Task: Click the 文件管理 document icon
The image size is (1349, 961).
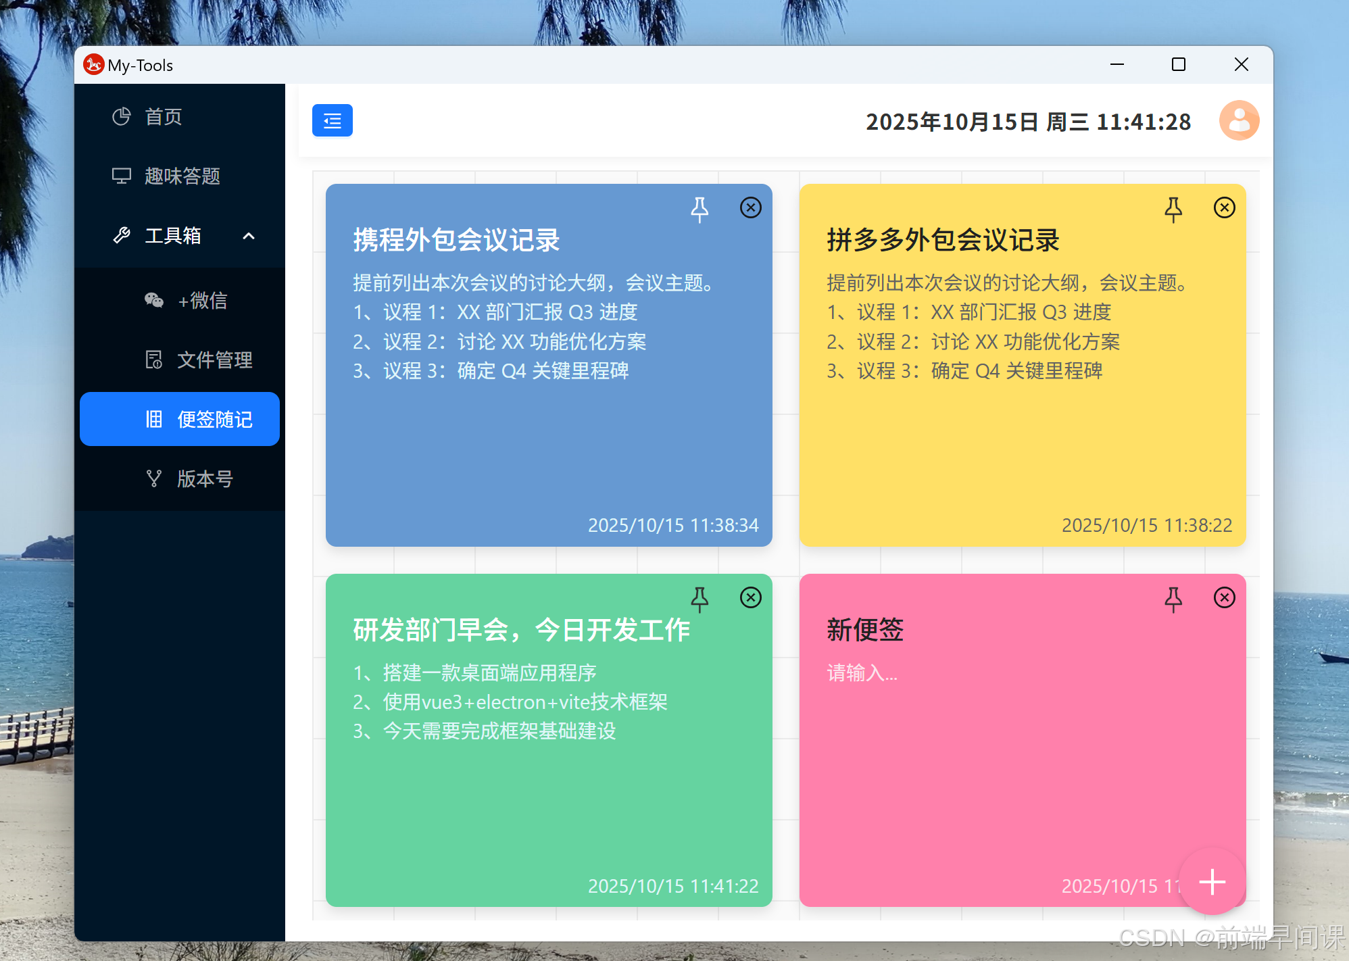Action: coord(154,360)
